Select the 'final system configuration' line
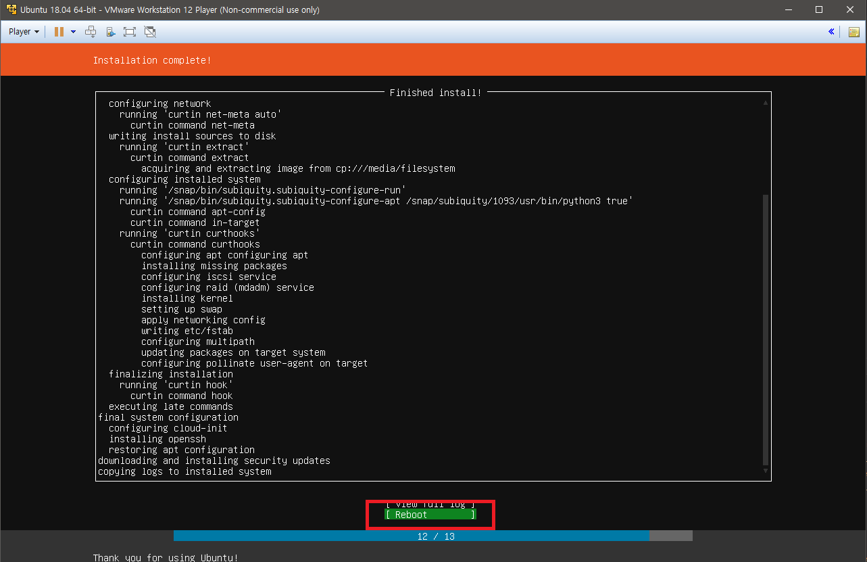The image size is (867, 562). pos(168,417)
